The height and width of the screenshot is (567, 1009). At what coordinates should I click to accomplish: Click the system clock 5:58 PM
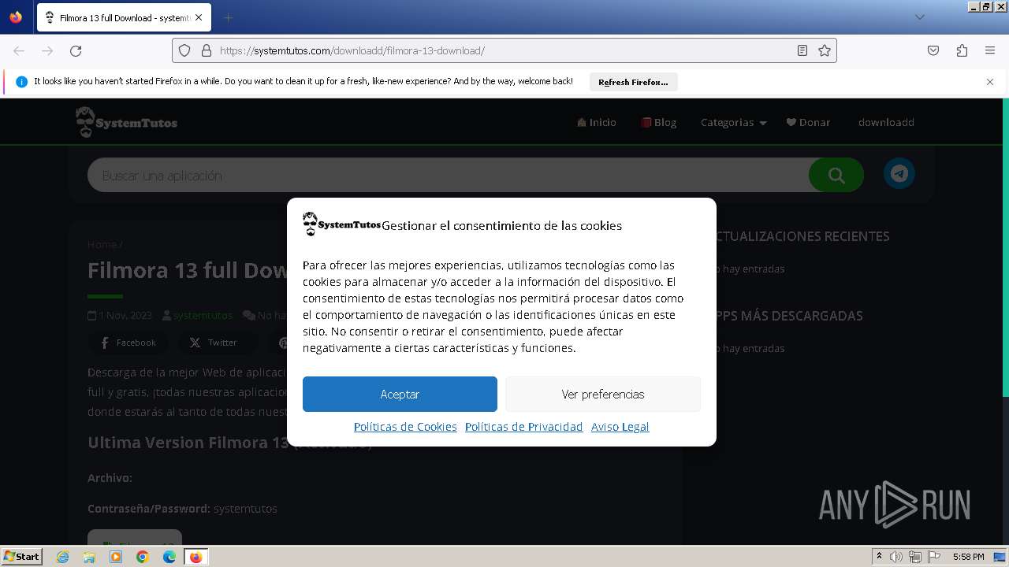tap(969, 557)
